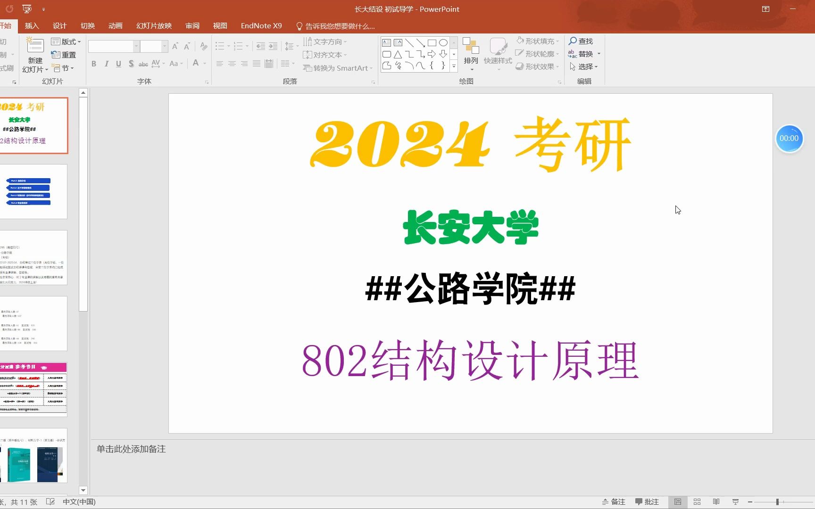Click the oval shape in the shapes gallery
The height and width of the screenshot is (509, 815).
(443, 42)
